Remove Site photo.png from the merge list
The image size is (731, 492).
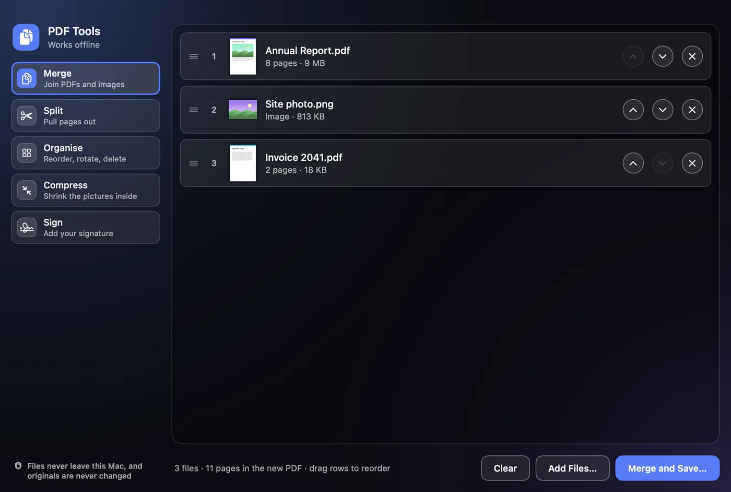(692, 110)
